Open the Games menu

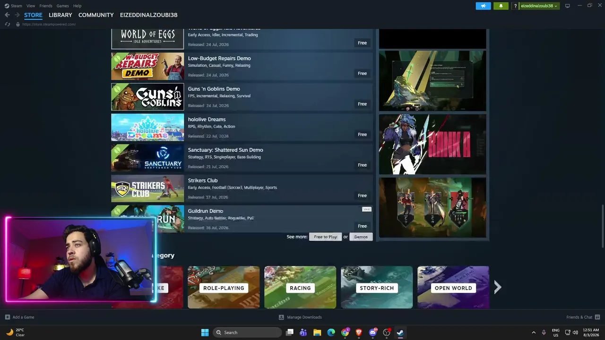62,6
